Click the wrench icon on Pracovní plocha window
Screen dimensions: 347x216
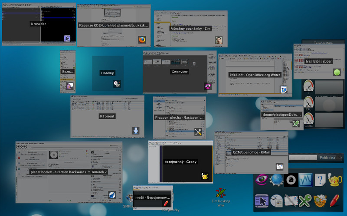tap(198, 132)
